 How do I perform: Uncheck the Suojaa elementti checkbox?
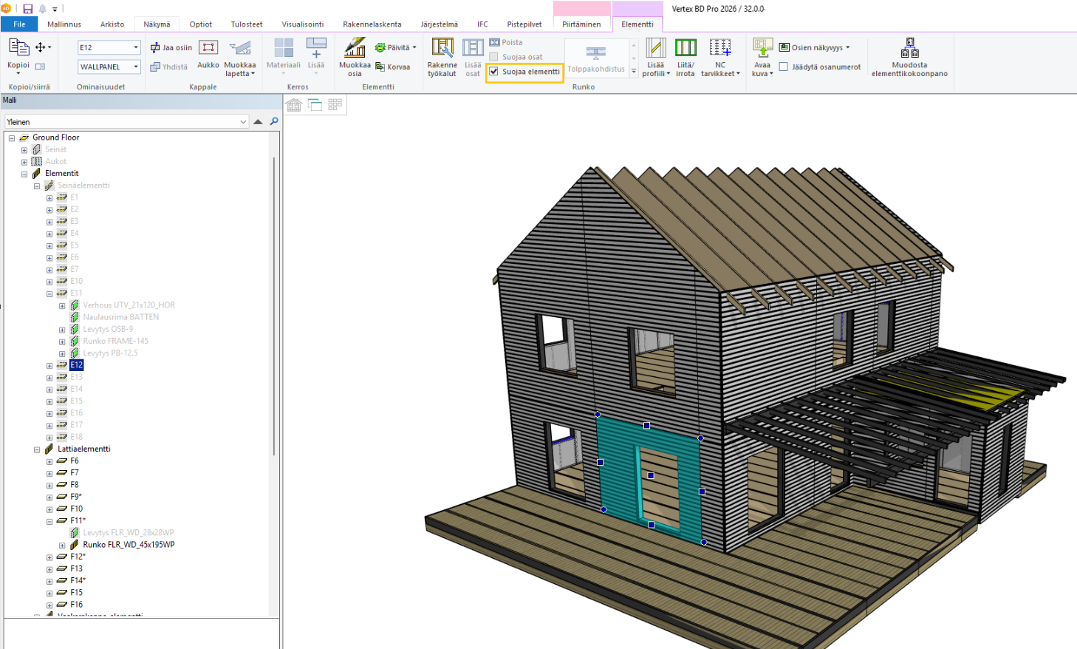coord(494,72)
